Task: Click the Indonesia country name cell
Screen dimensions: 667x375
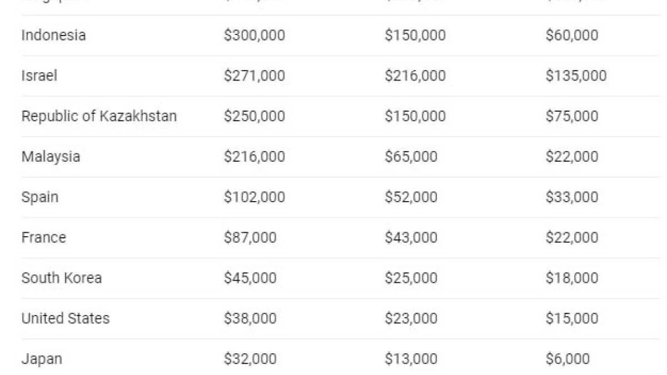Action: pyautogui.click(x=53, y=35)
